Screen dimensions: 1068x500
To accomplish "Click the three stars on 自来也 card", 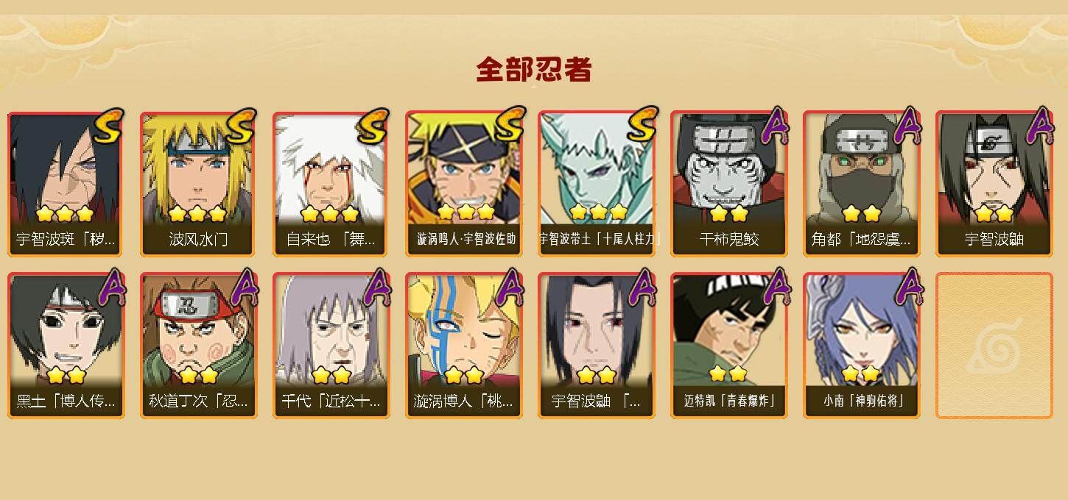I will [x=329, y=214].
